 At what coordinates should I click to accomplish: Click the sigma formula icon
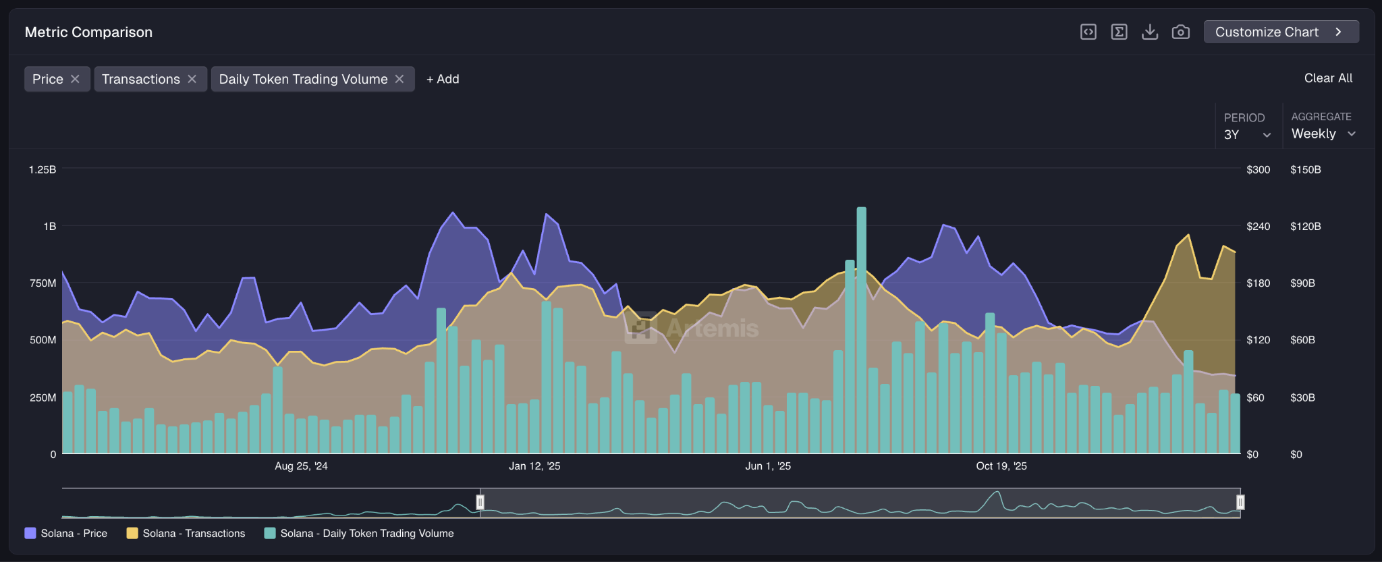1119,32
